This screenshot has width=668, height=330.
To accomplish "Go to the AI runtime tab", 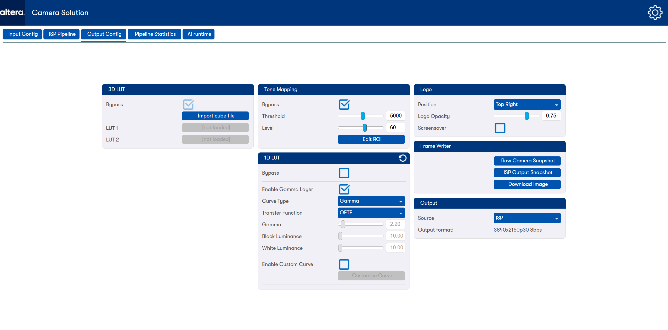I will 199,34.
